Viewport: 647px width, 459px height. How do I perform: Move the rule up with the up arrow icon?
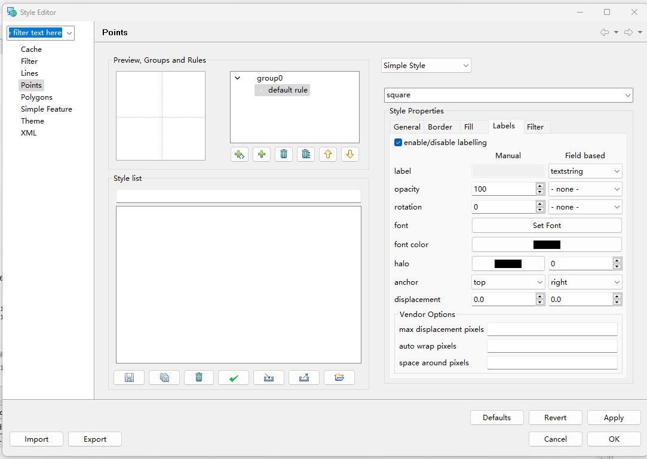[328, 155]
